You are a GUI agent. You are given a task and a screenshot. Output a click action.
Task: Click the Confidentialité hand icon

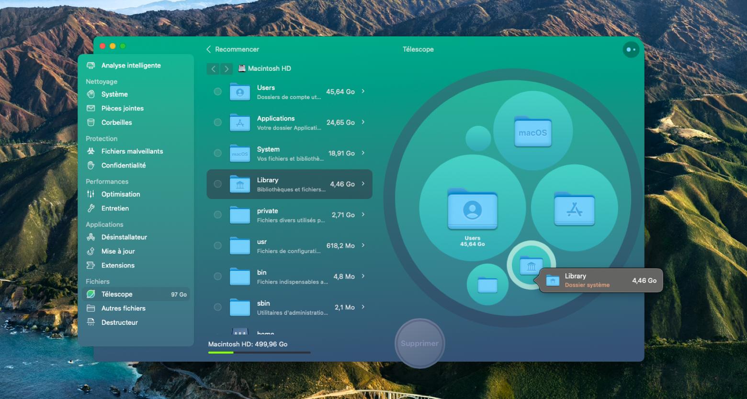click(x=91, y=165)
